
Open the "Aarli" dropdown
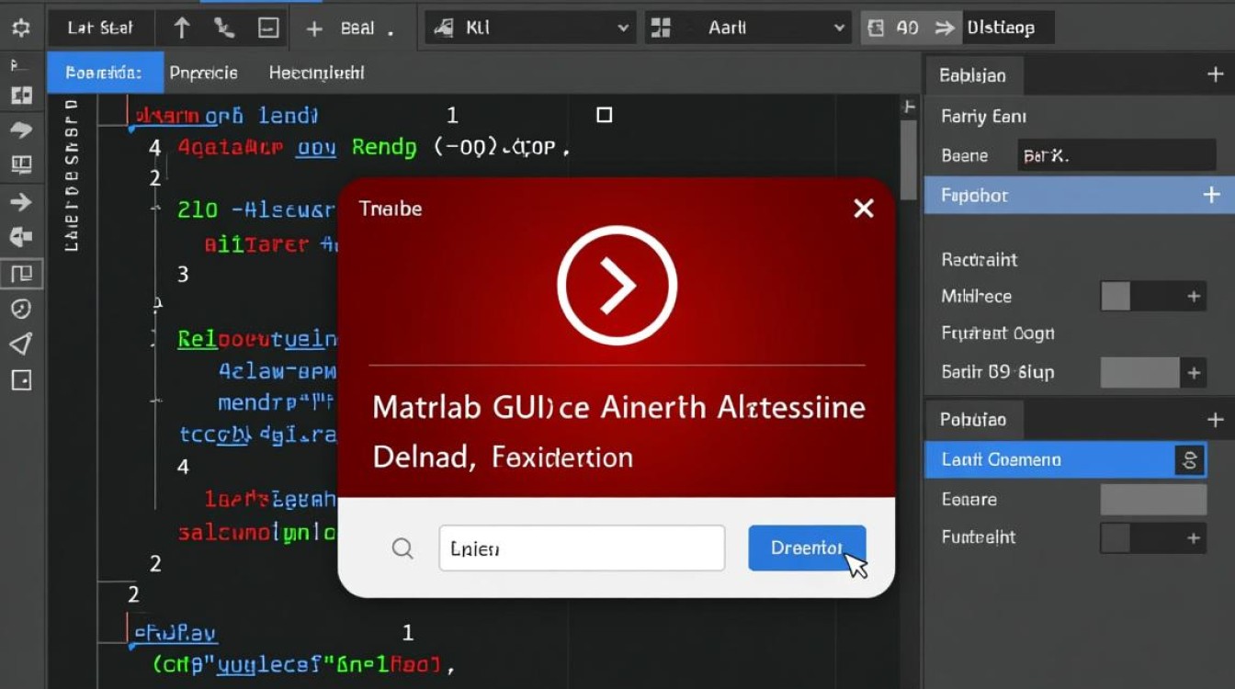tap(747, 28)
